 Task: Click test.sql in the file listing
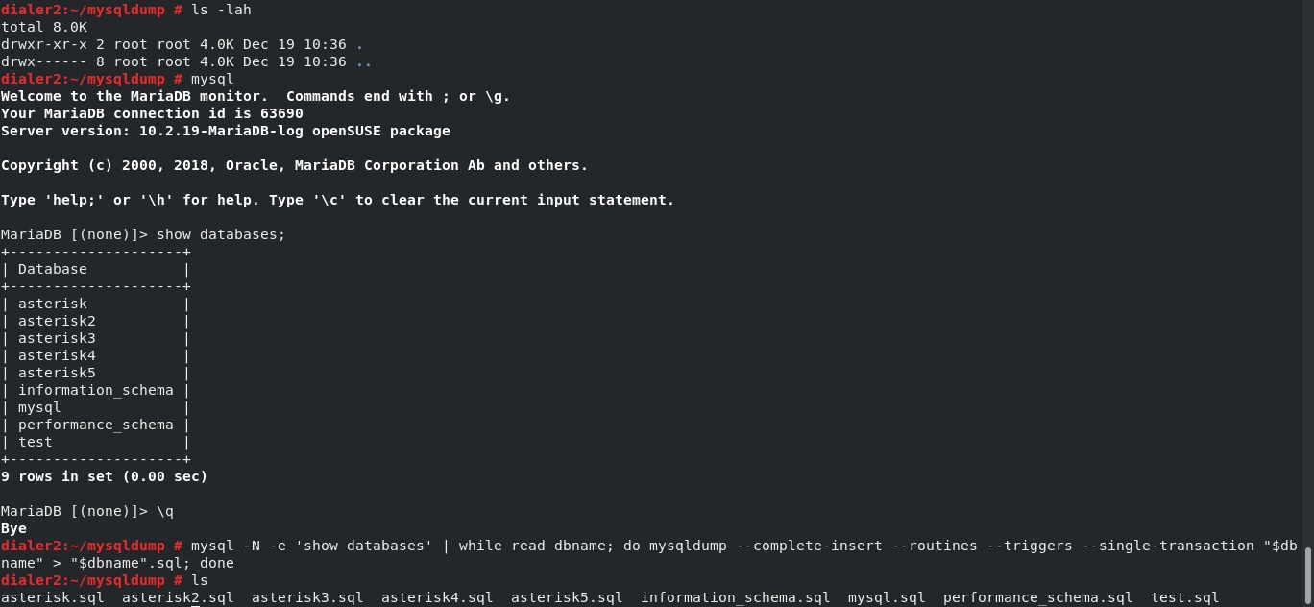point(1184,597)
